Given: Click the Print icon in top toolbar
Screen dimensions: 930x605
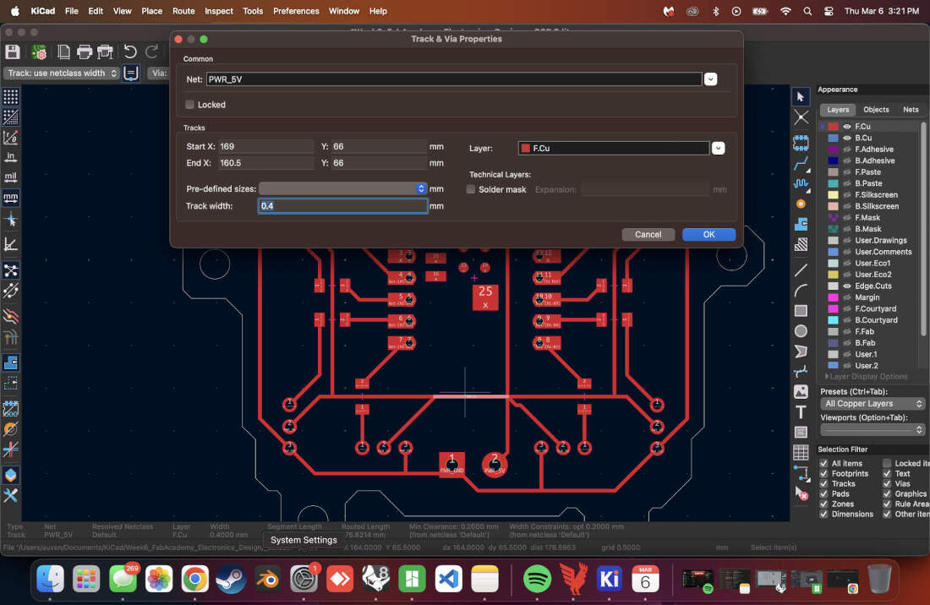Looking at the screenshot, I should (x=85, y=52).
